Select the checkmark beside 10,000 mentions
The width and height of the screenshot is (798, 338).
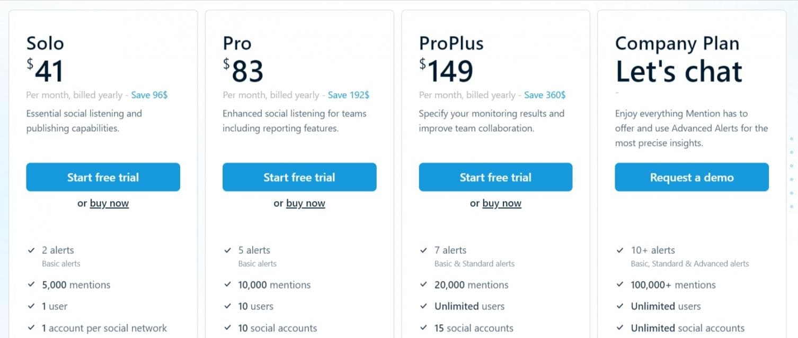227,285
